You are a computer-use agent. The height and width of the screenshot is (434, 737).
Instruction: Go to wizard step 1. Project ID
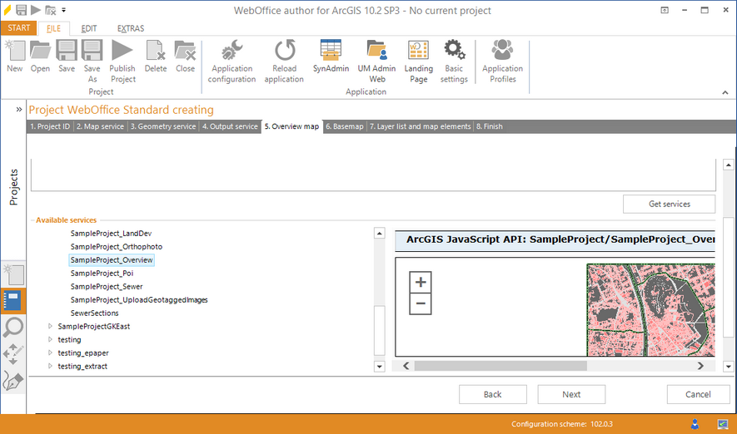point(50,126)
